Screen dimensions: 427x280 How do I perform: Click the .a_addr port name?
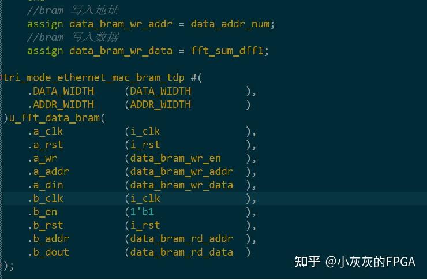(47, 171)
